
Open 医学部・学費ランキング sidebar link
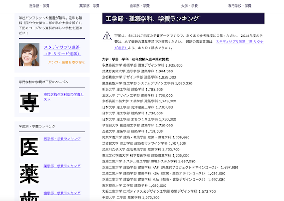(x=62, y=139)
